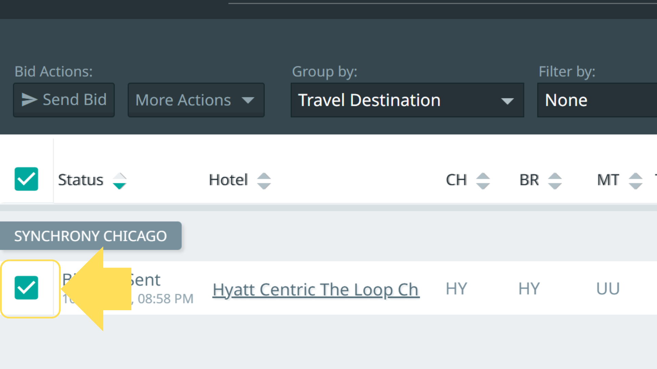Sort by BR column arrows

tap(555, 181)
